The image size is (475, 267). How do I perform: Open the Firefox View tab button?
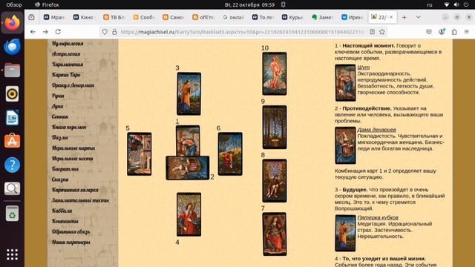(x=31, y=17)
